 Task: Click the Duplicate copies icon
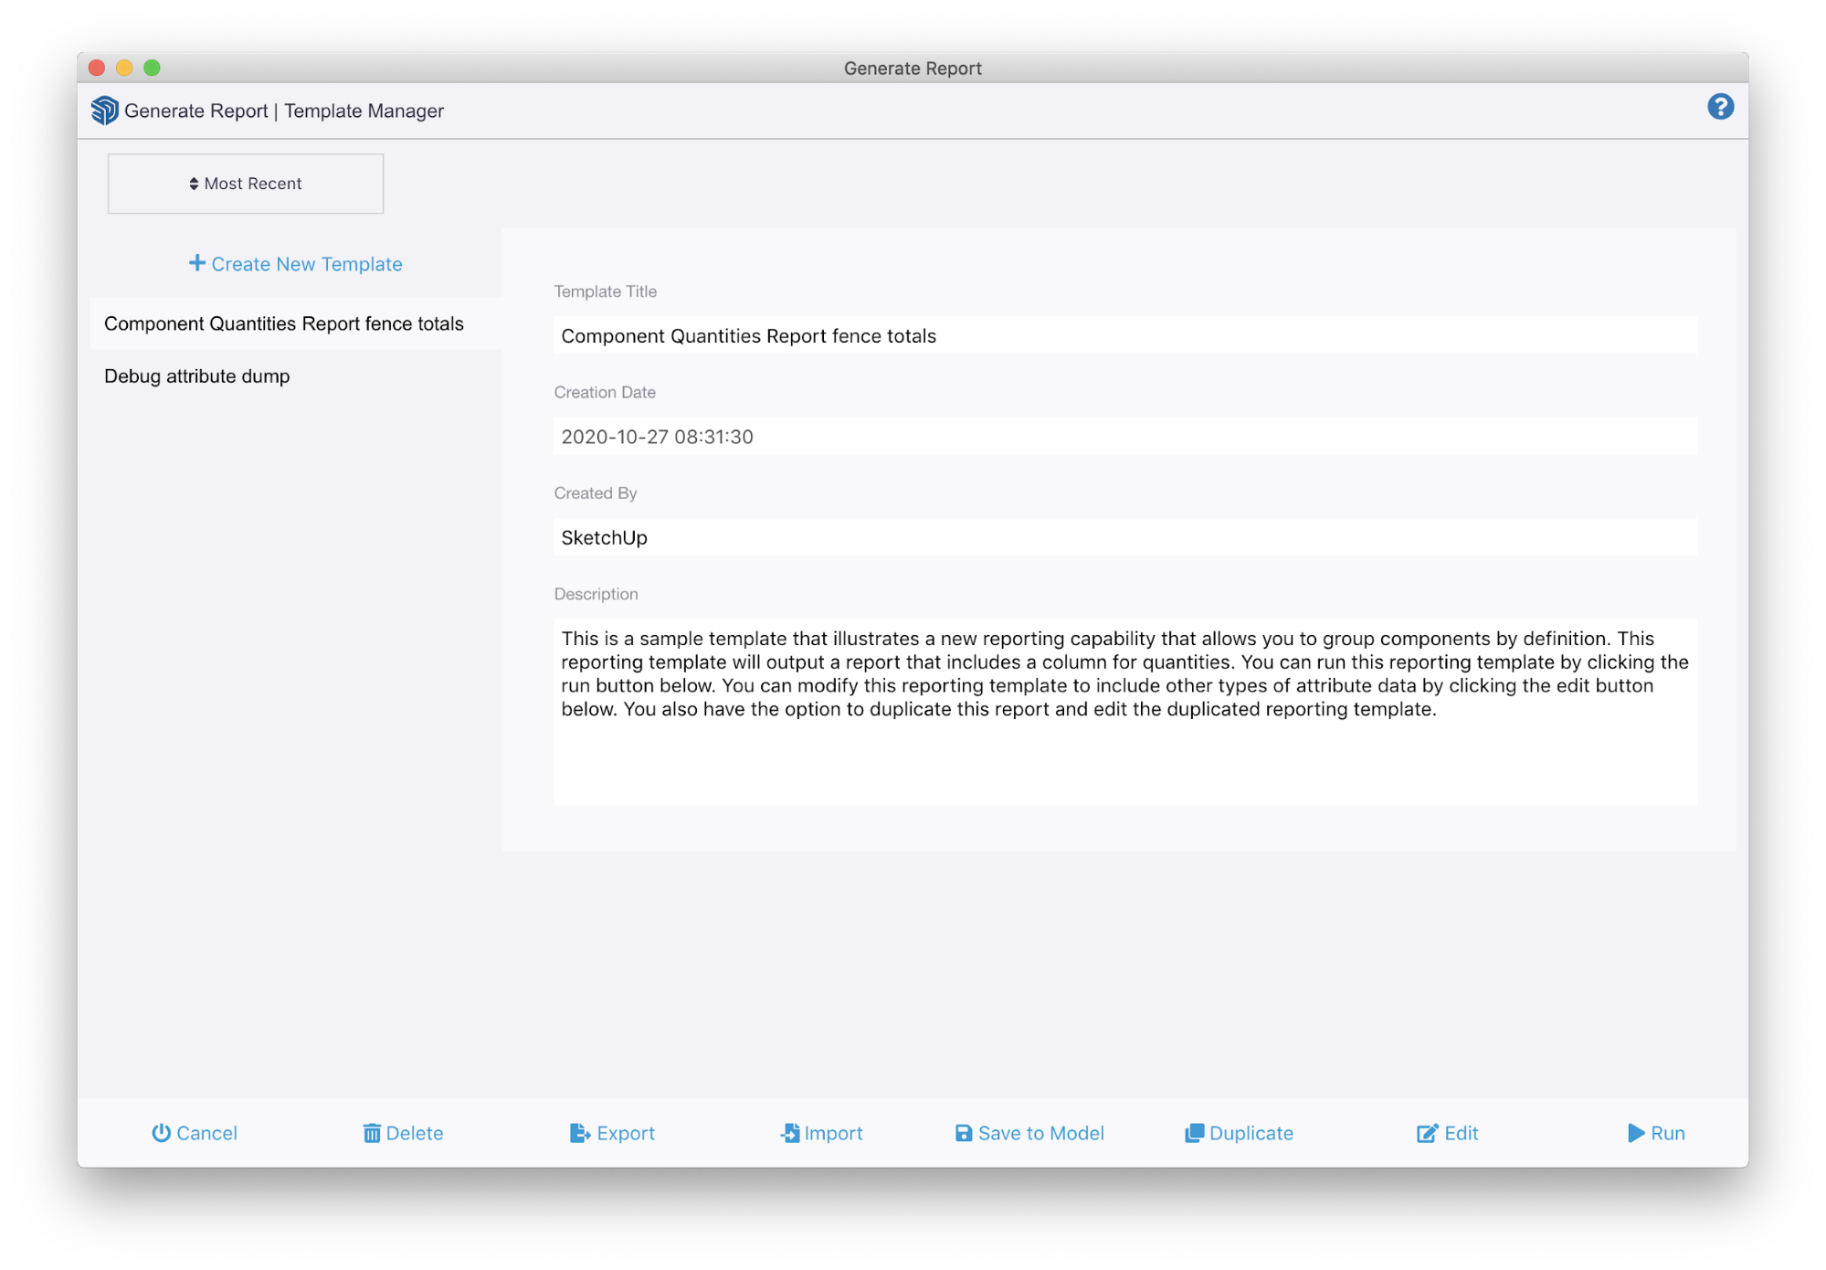(x=1193, y=1133)
